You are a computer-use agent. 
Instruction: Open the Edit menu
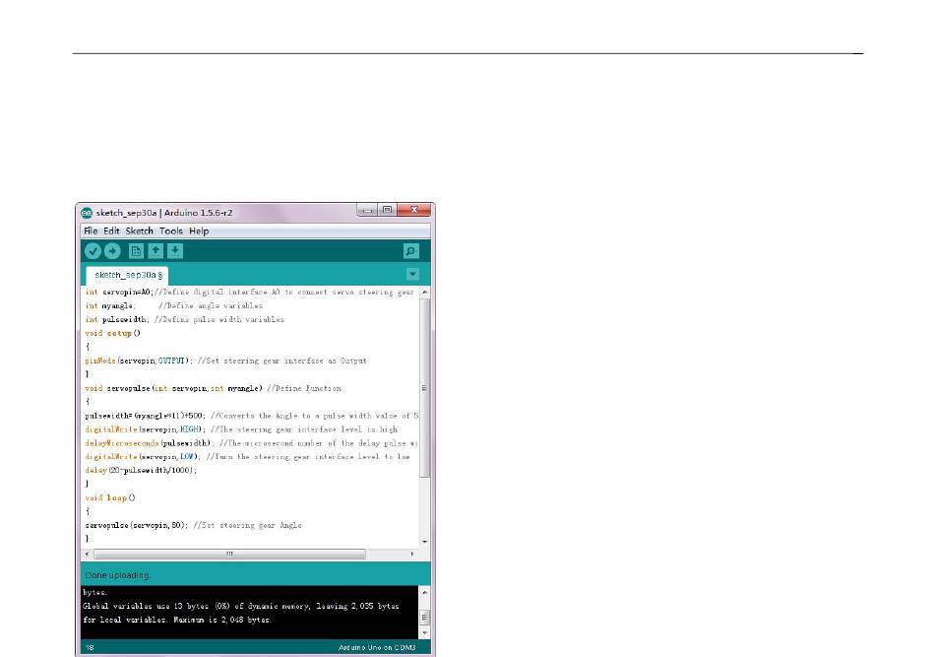(x=111, y=230)
